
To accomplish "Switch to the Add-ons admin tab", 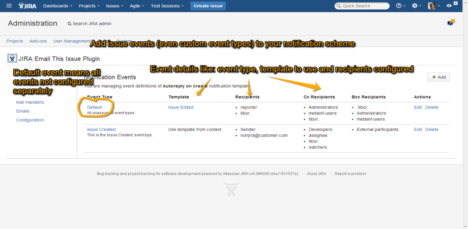I will 38,41.
